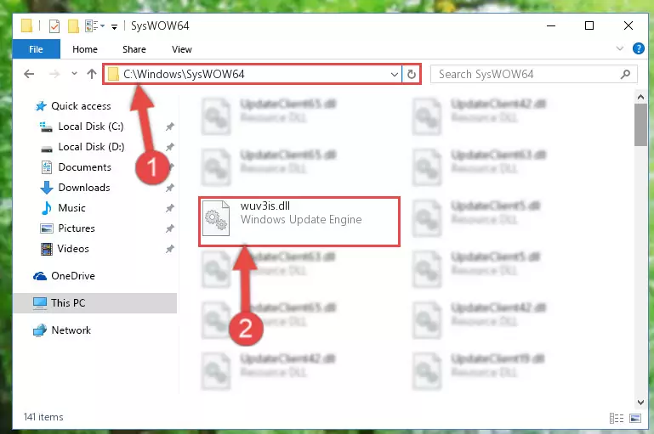Open Customize Quick Access Toolbar dropdown
The height and width of the screenshot is (434, 654).
[114, 27]
